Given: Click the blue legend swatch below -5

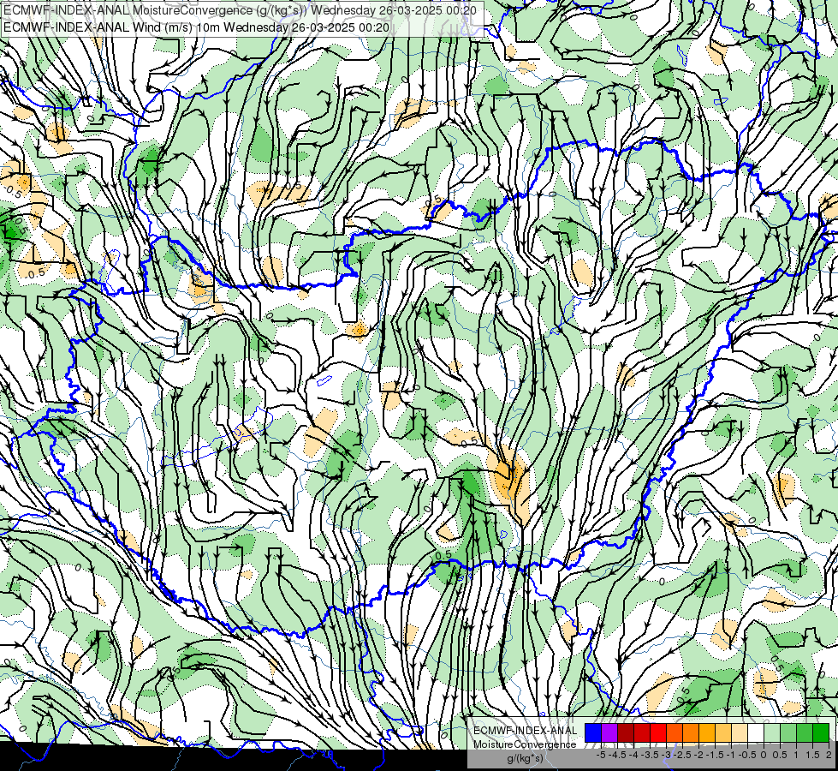Looking at the screenshot, I should pos(593,733).
